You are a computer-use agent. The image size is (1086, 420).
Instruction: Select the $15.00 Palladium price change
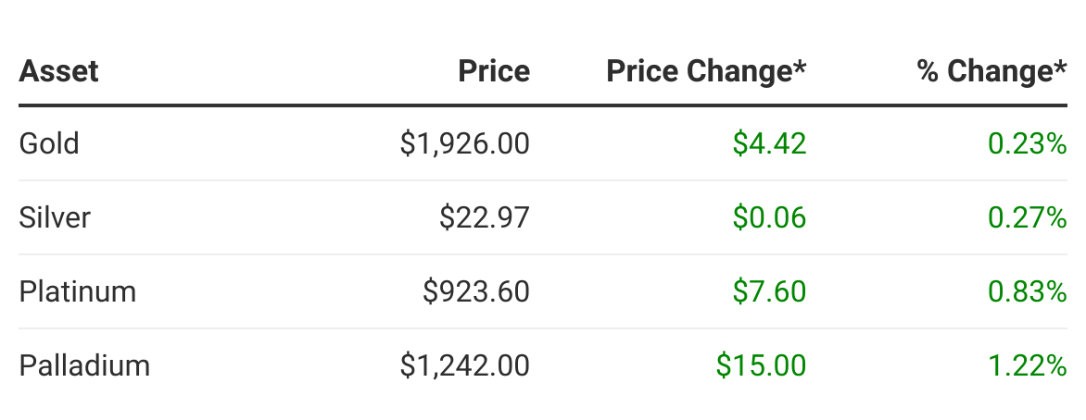click(761, 365)
